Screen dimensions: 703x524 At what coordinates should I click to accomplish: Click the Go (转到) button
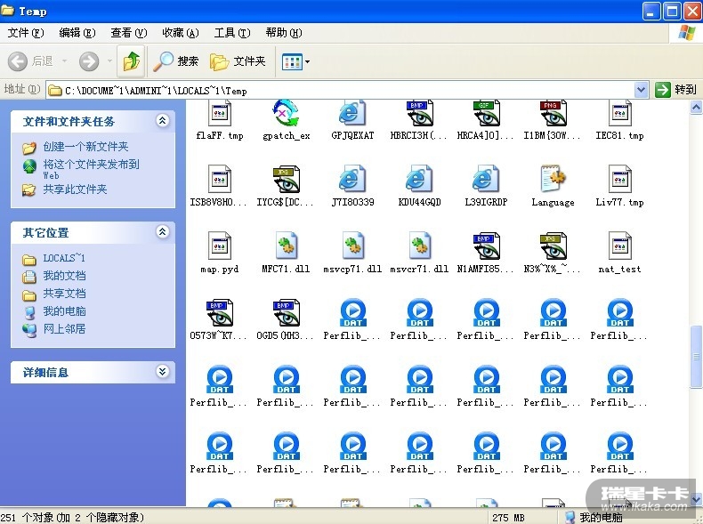tap(675, 90)
